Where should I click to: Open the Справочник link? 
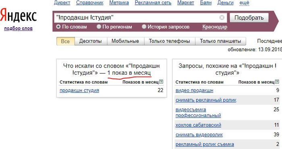tap(90, 3)
